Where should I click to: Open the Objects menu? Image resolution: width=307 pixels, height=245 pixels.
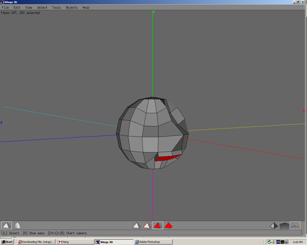coord(71,8)
